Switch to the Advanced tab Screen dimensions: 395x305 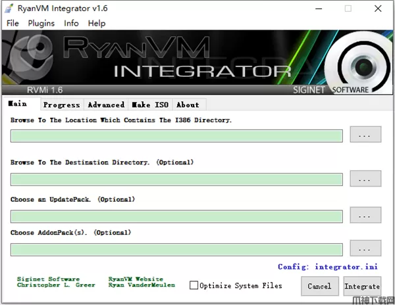tap(106, 105)
